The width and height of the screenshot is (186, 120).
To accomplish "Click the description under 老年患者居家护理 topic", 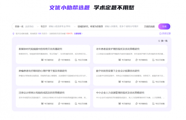I will point(130,54).
